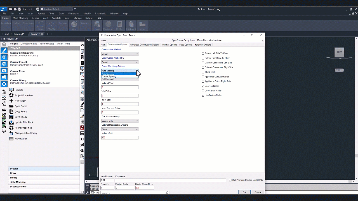This screenshot has height=201, width=358.
Task: Click the Open Room folder icon
Action: point(11,106)
